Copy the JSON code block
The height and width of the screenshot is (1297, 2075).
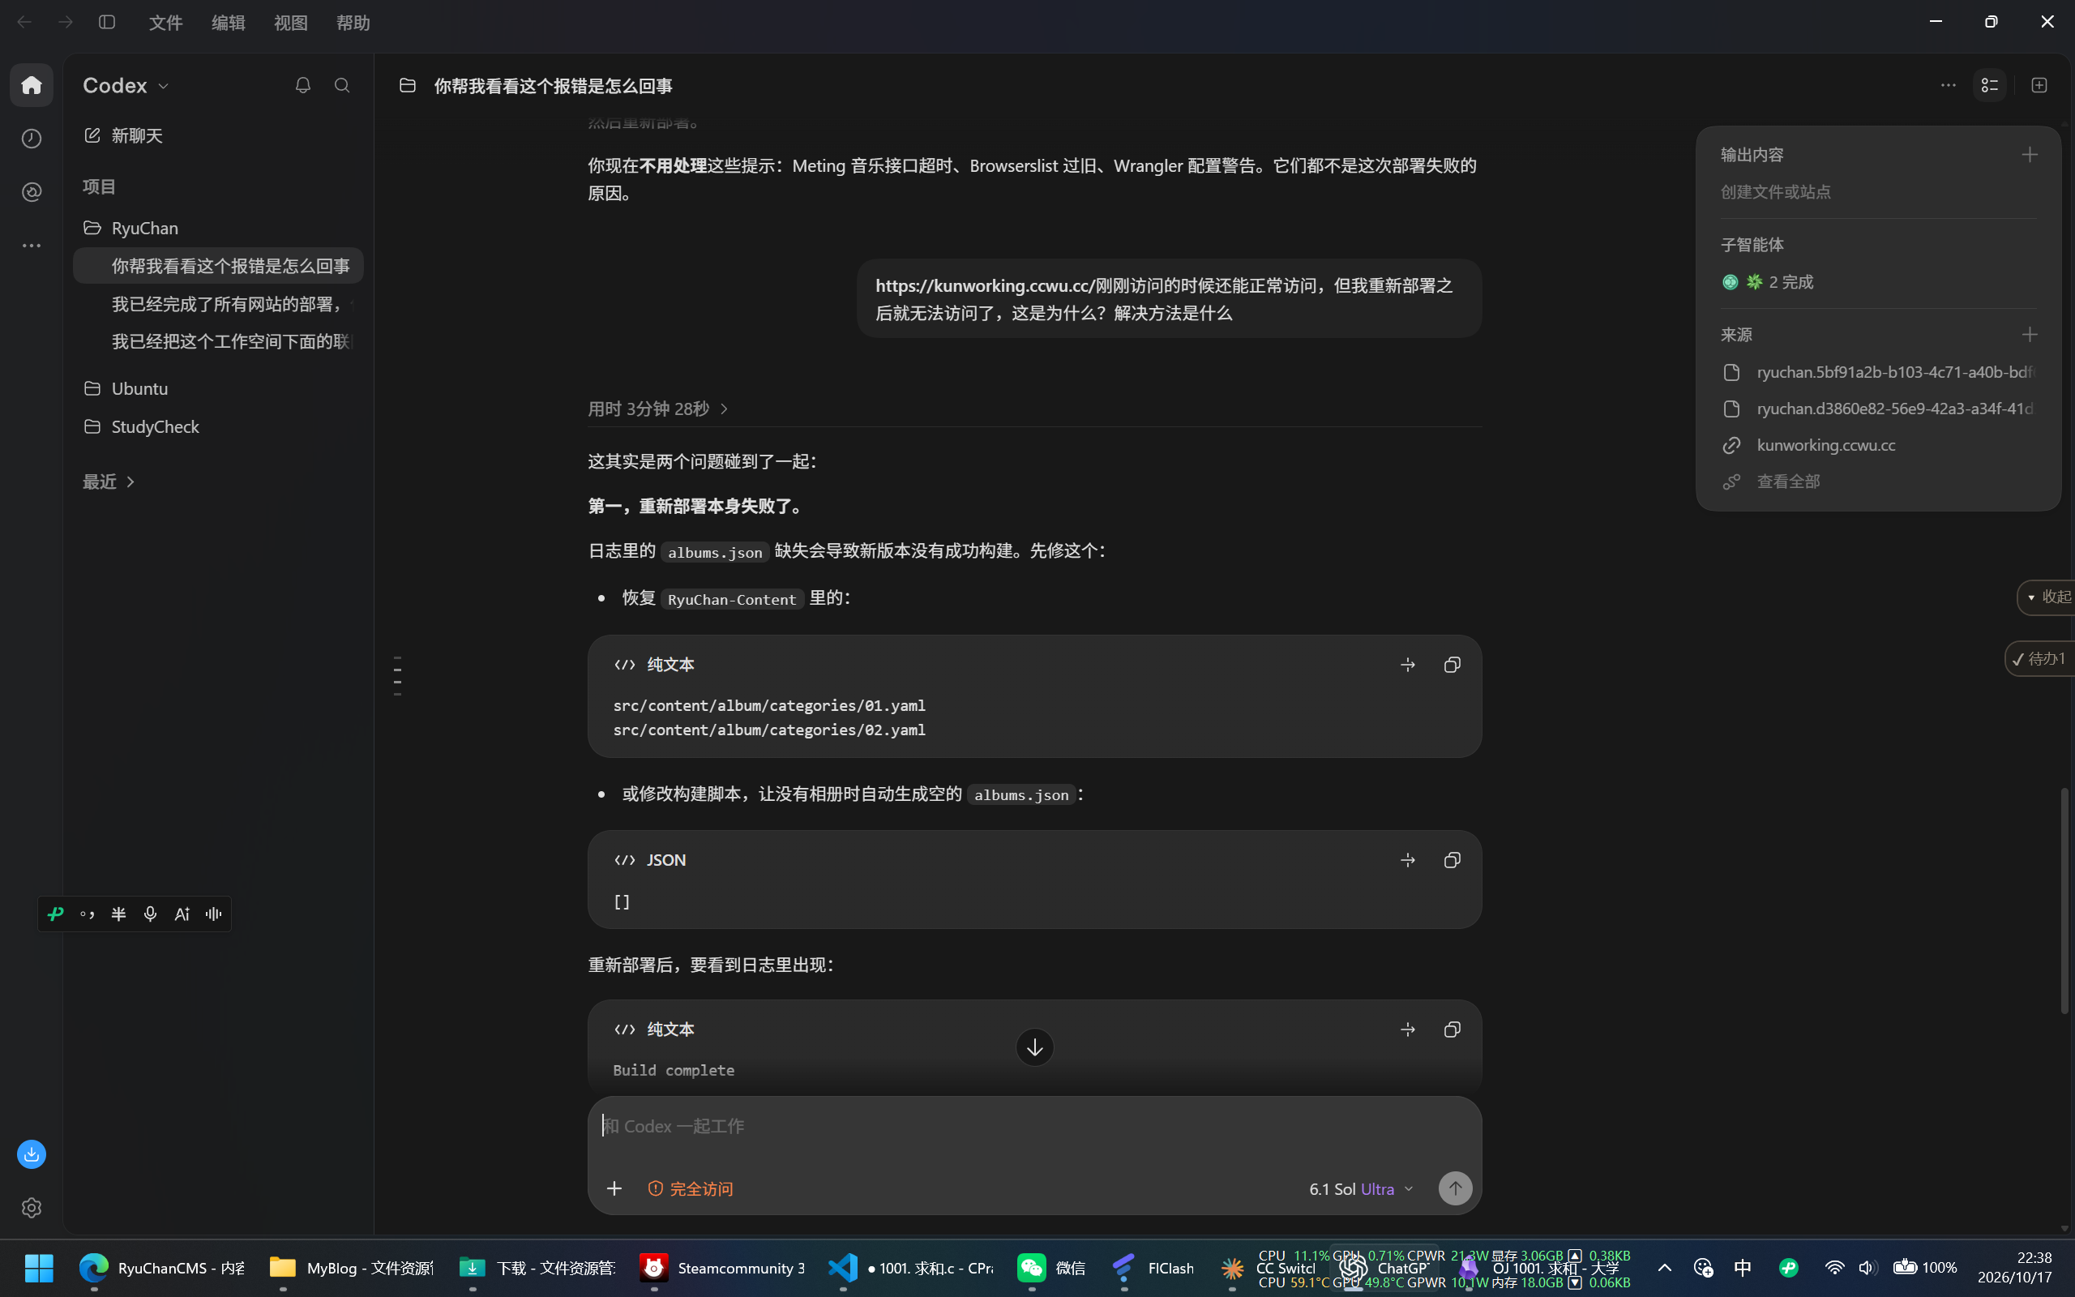click(1452, 860)
